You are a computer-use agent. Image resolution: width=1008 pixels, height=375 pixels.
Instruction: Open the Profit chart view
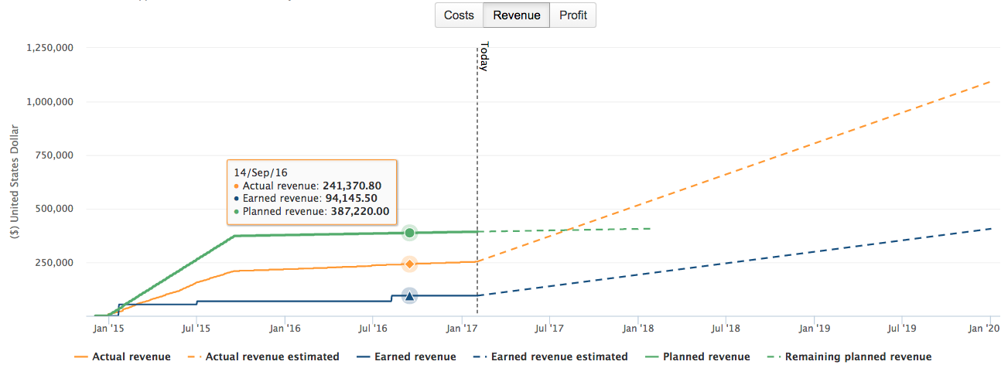click(x=572, y=15)
